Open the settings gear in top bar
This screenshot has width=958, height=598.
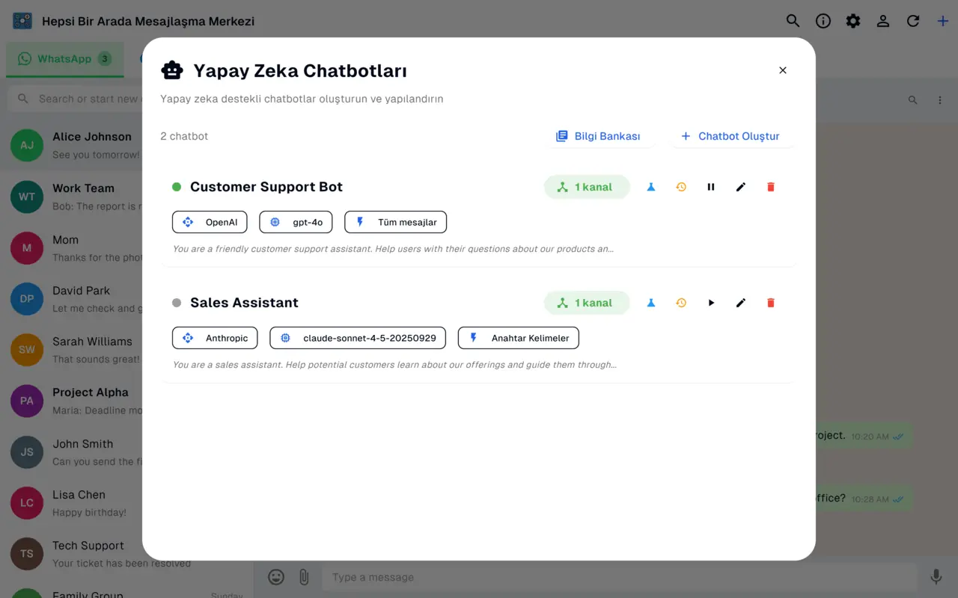(x=853, y=21)
